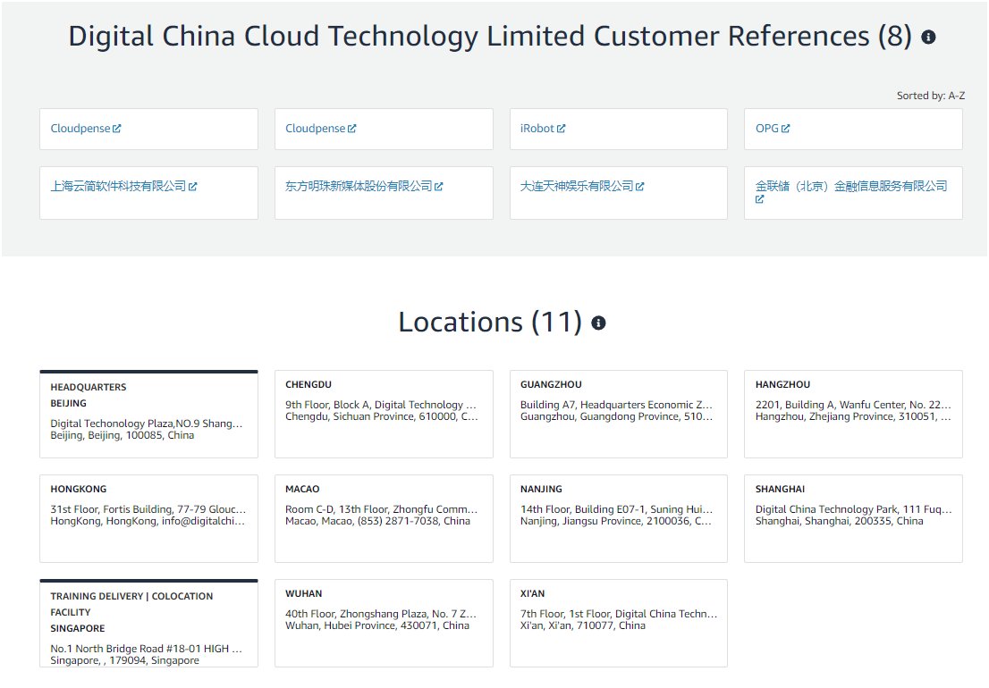
Task: Click external link icon of second Cloudpense card
Action: [x=352, y=129]
